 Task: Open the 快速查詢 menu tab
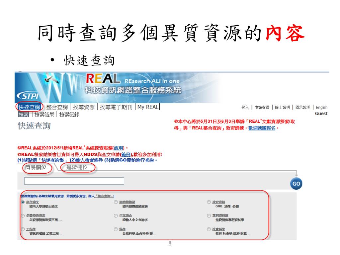29,107
